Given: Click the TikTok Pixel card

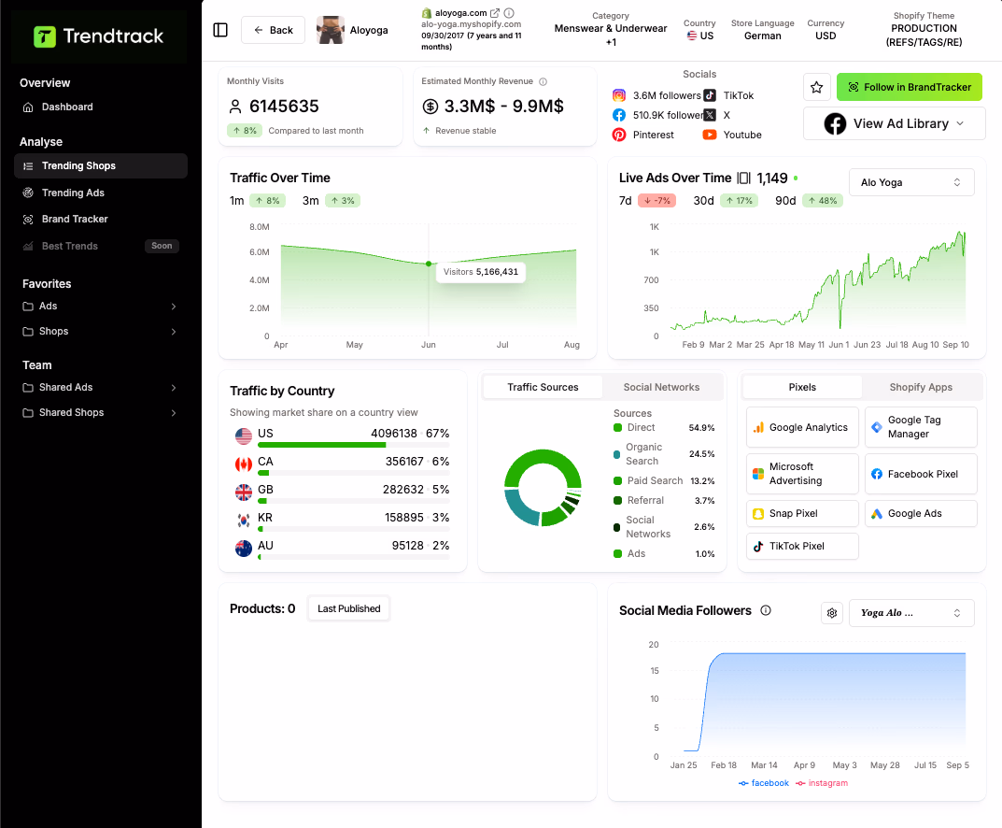Looking at the screenshot, I should click(802, 546).
